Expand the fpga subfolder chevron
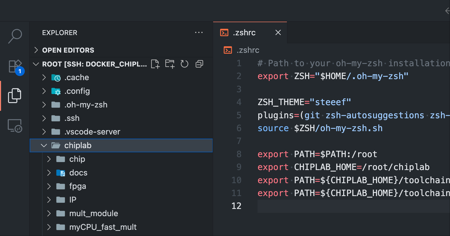This screenshot has height=236, width=450. [x=49, y=186]
